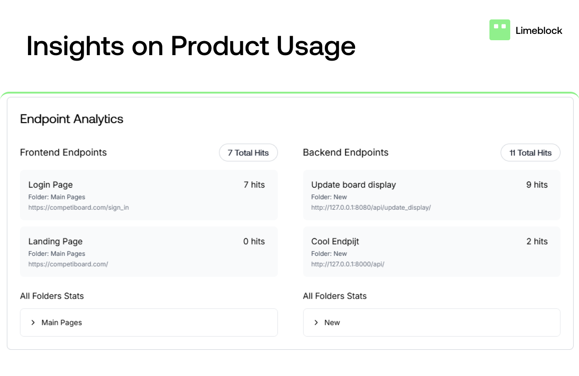Viewport: 579px width, 376px height.
Task: Select the Update board display endpoint
Action: (432, 195)
